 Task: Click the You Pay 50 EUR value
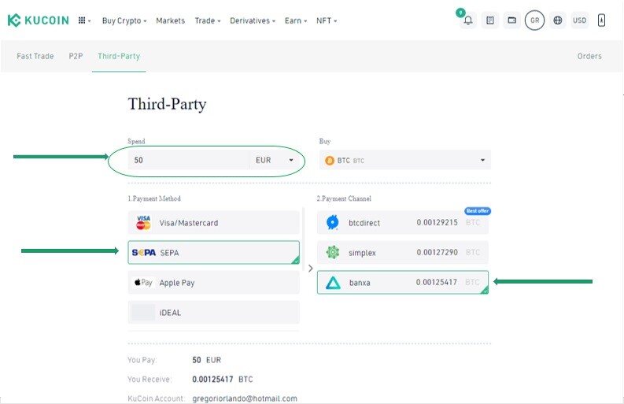point(206,360)
